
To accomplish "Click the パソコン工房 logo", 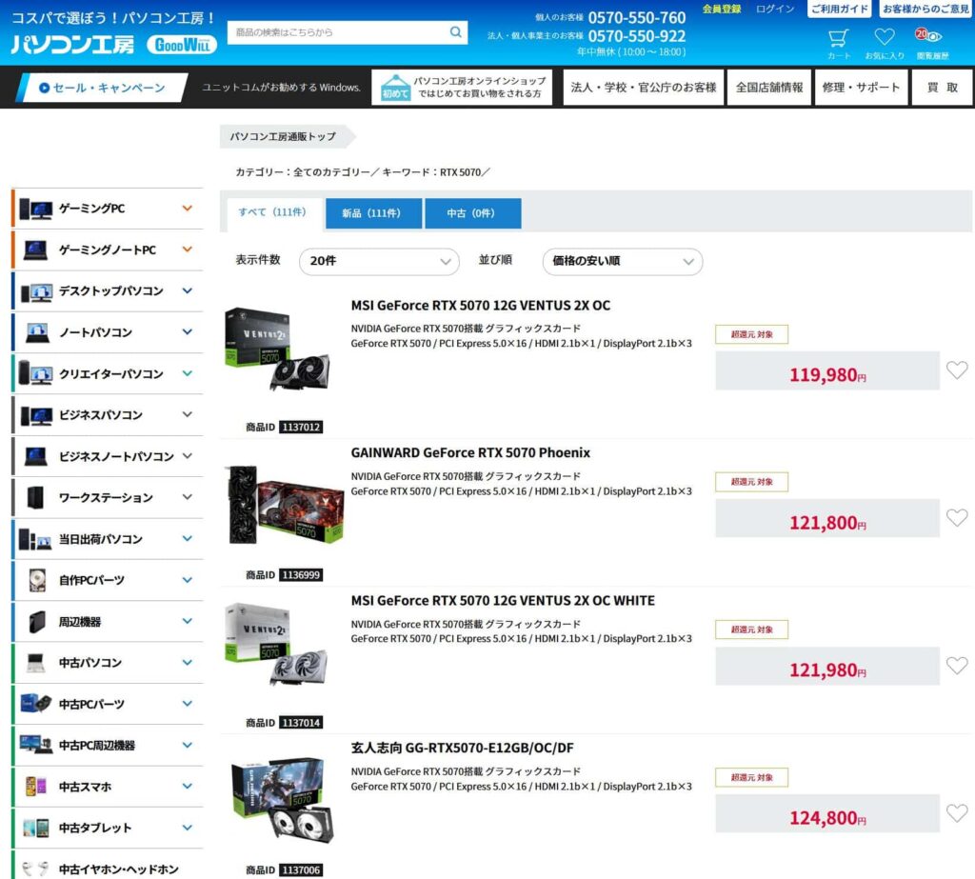I will point(72,44).
